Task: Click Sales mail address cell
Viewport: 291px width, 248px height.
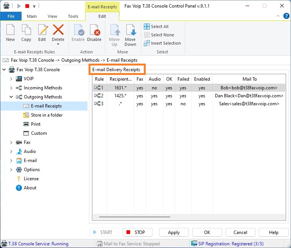Action: tap(249, 104)
